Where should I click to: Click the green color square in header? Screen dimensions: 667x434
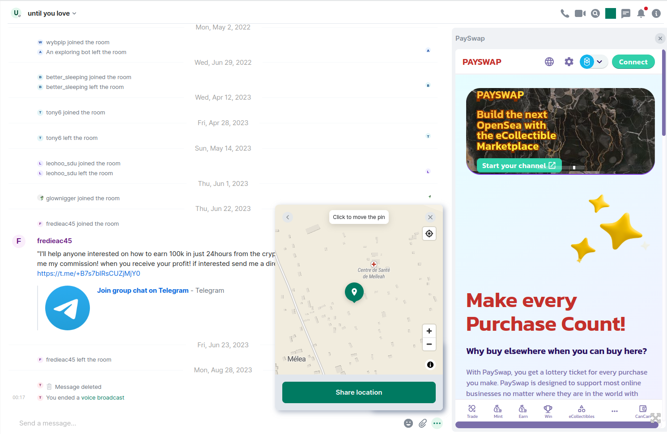(x=611, y=13)
